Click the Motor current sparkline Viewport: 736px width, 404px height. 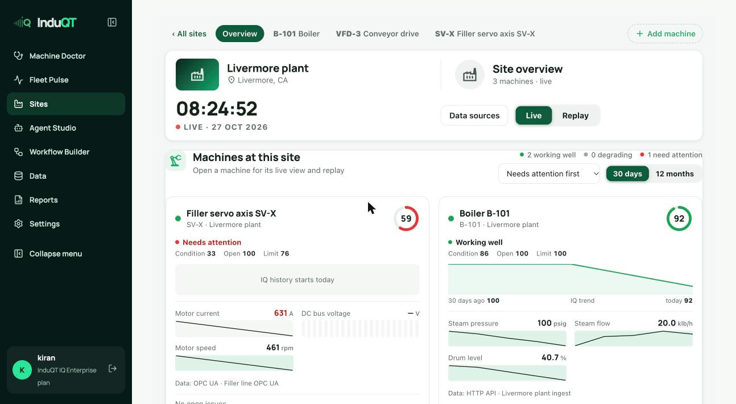(x=234, y=328)
